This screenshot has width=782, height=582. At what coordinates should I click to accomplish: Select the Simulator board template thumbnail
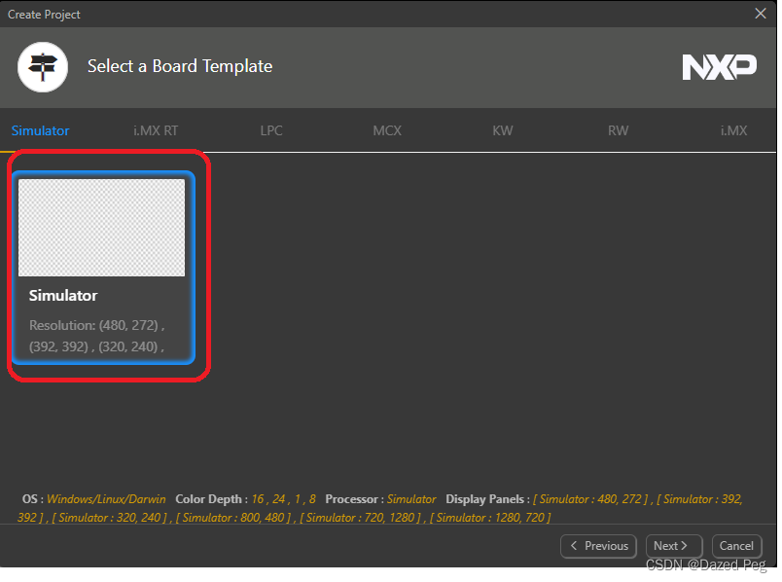click(102, 228)
